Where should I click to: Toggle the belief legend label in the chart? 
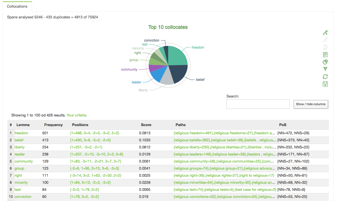[200, 80]
